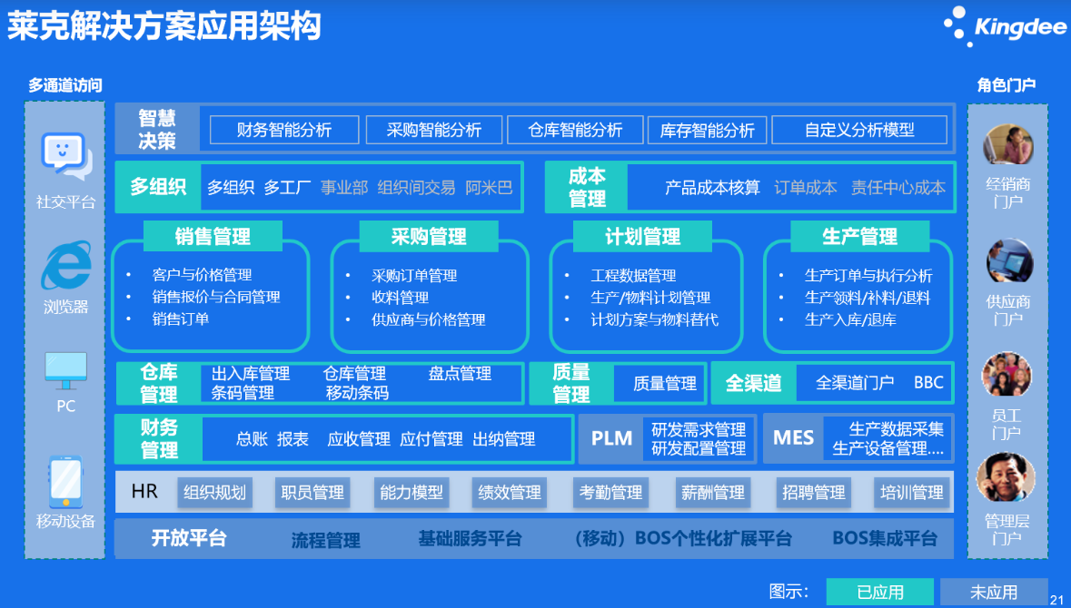1071x608 pixels.
Task: Select the 销售管理 module header
Action: (213, 237)
